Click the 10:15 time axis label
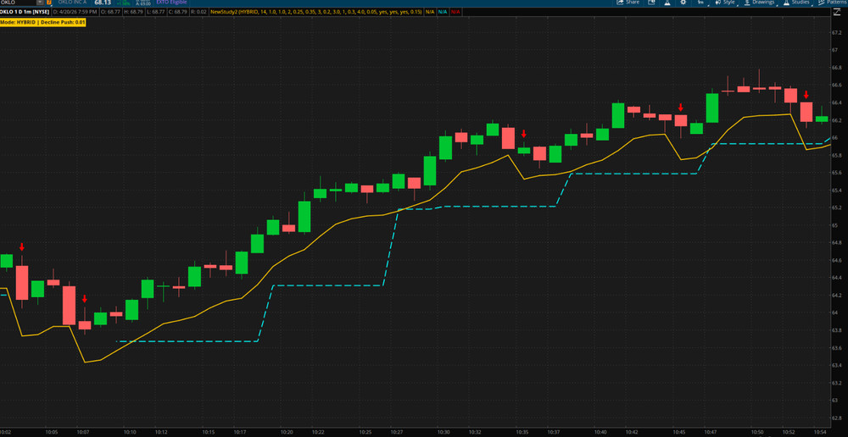 209,432
